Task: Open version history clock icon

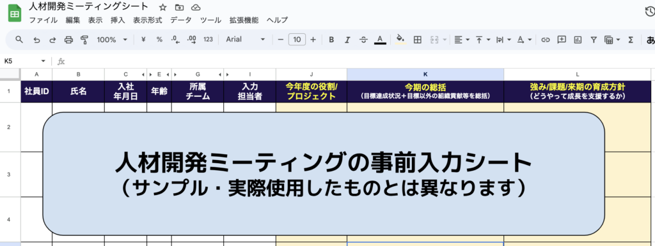Action: click(x=650, y=11)
